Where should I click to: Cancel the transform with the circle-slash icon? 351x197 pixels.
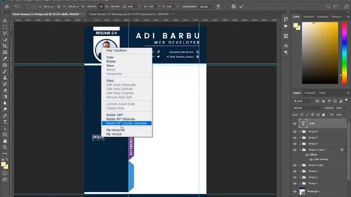[234, 7]
